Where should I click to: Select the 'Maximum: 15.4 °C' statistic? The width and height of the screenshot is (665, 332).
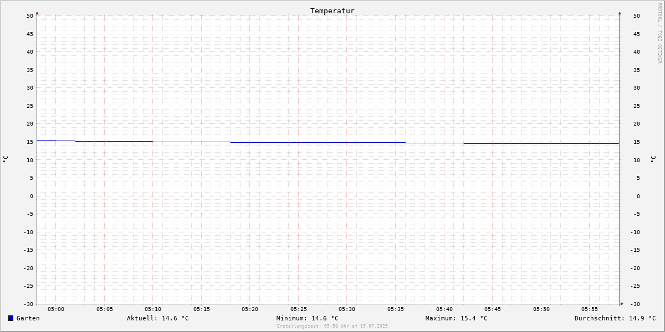[x=457, y=318]
